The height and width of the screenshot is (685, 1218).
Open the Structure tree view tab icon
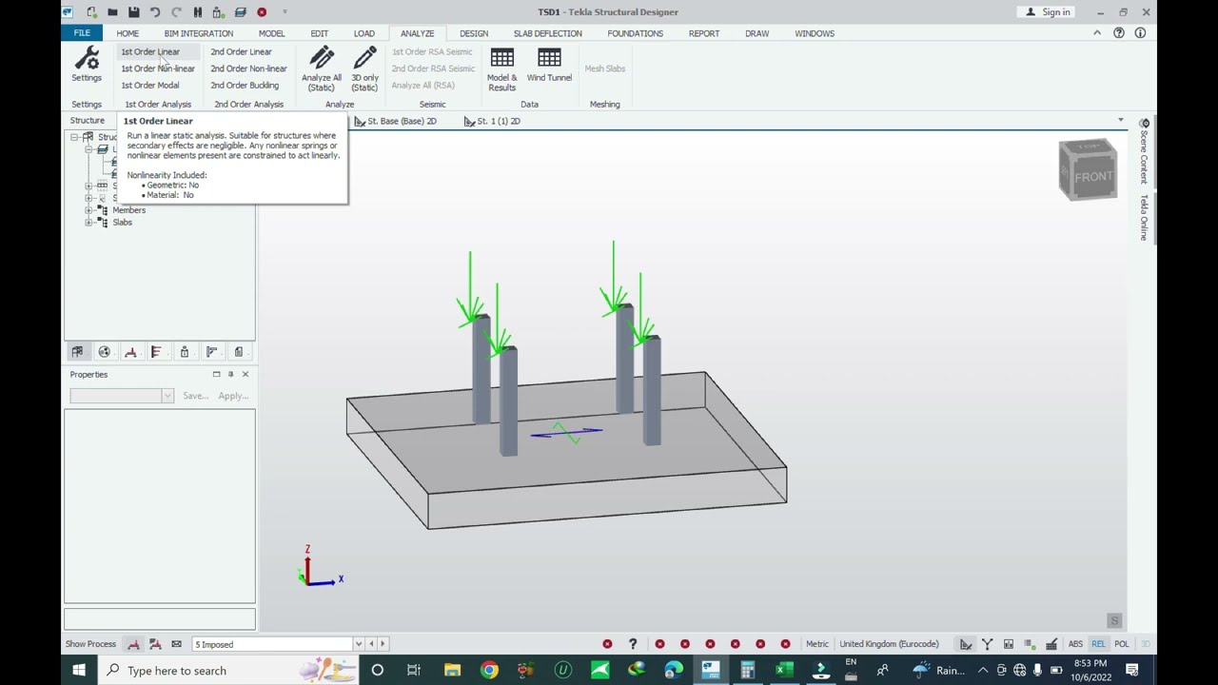(77, 352)
